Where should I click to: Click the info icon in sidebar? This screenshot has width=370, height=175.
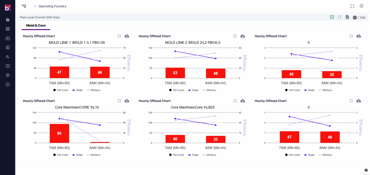pyautogui.click(x=8, y=84)
